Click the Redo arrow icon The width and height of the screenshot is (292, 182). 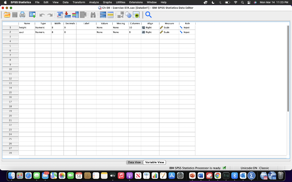(50, 15)
